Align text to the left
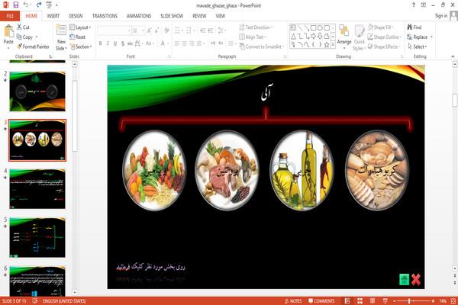 [177, 43]
